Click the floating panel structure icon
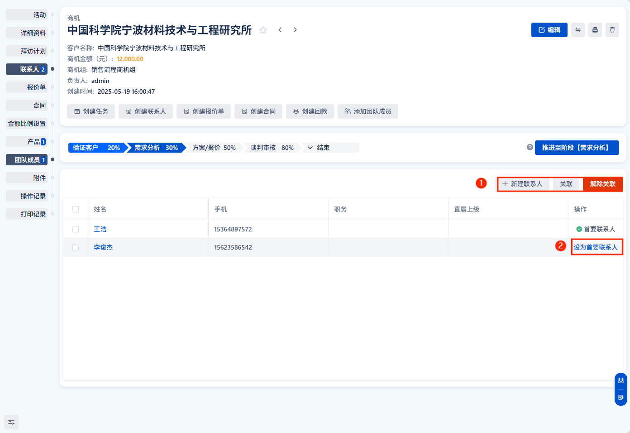The image size is (630, 433). click(621, 381)
